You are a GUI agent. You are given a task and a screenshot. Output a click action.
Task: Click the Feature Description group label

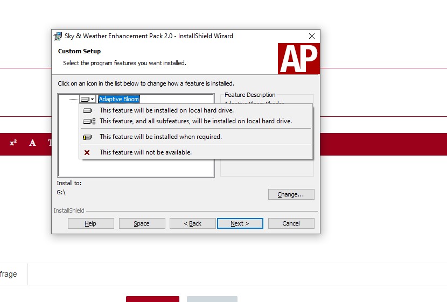pyautogui.click(x=250, y=95)
